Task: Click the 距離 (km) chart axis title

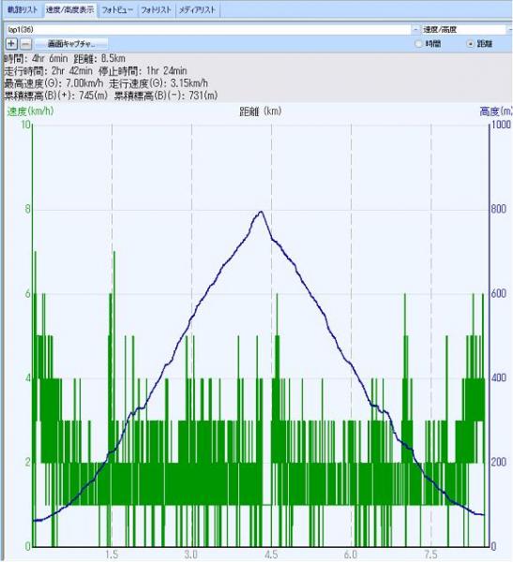Action: pos(261,111)
